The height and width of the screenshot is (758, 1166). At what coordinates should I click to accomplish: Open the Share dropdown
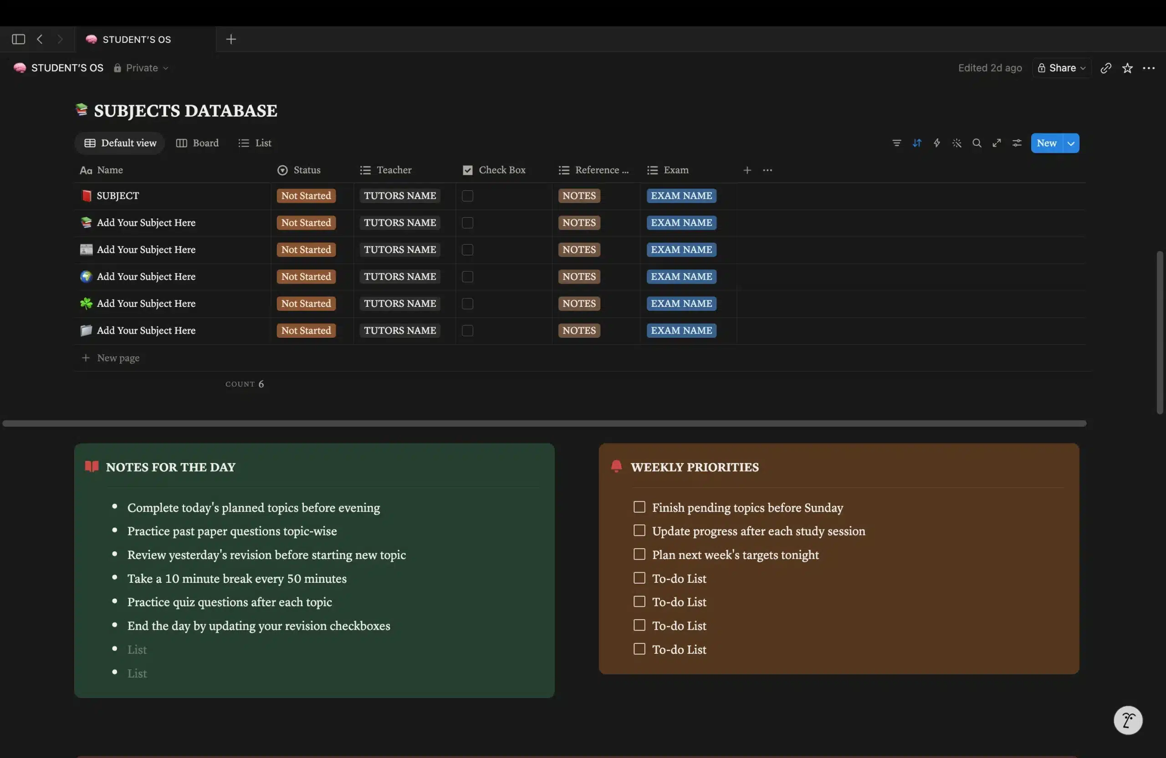[x=1062, y=68]
